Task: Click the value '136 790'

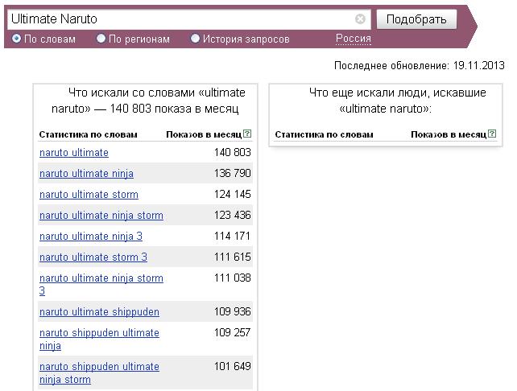Action: 233,173
